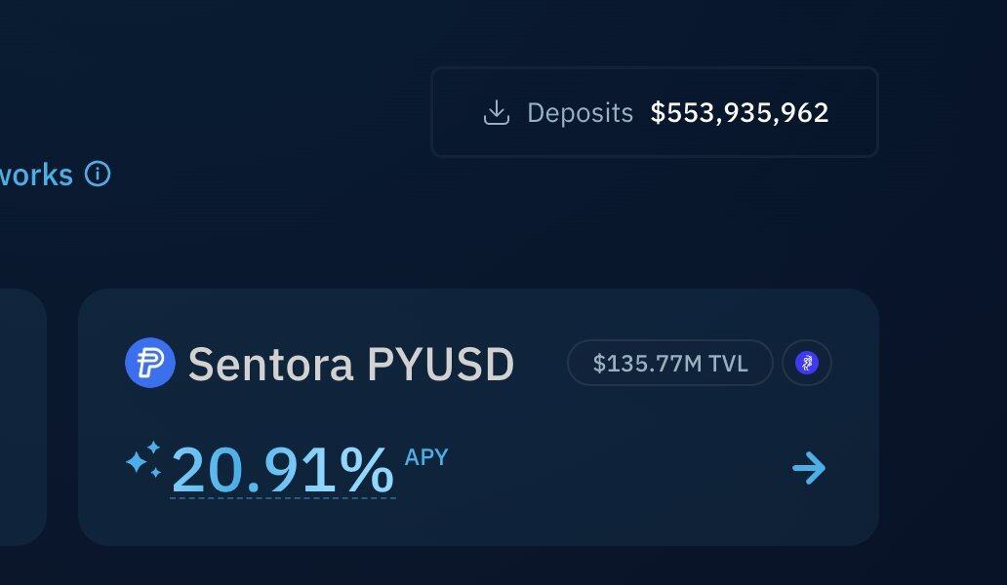Click the "TVL" text inside the pill
Image resolution: width=1007 pixels, height=585 pixels.
[728, 364]
